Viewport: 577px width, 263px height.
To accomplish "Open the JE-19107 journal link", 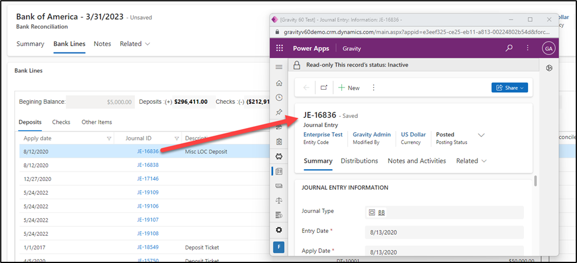I will (x=148, y=219).
